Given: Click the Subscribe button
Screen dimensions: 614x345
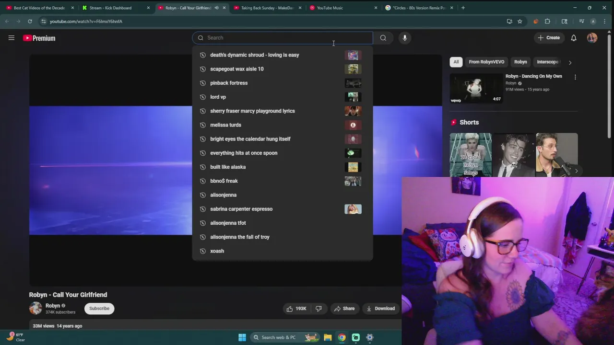Looking at the screenshot, I should coord(99,309).
